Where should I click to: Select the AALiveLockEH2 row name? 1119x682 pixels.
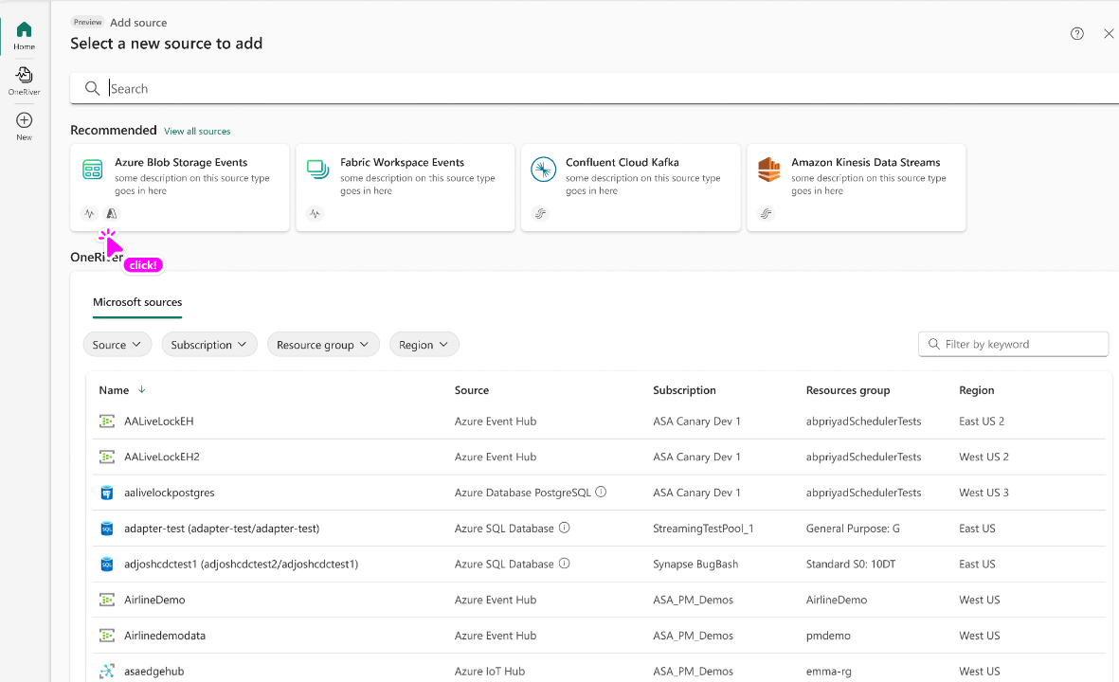162,458
